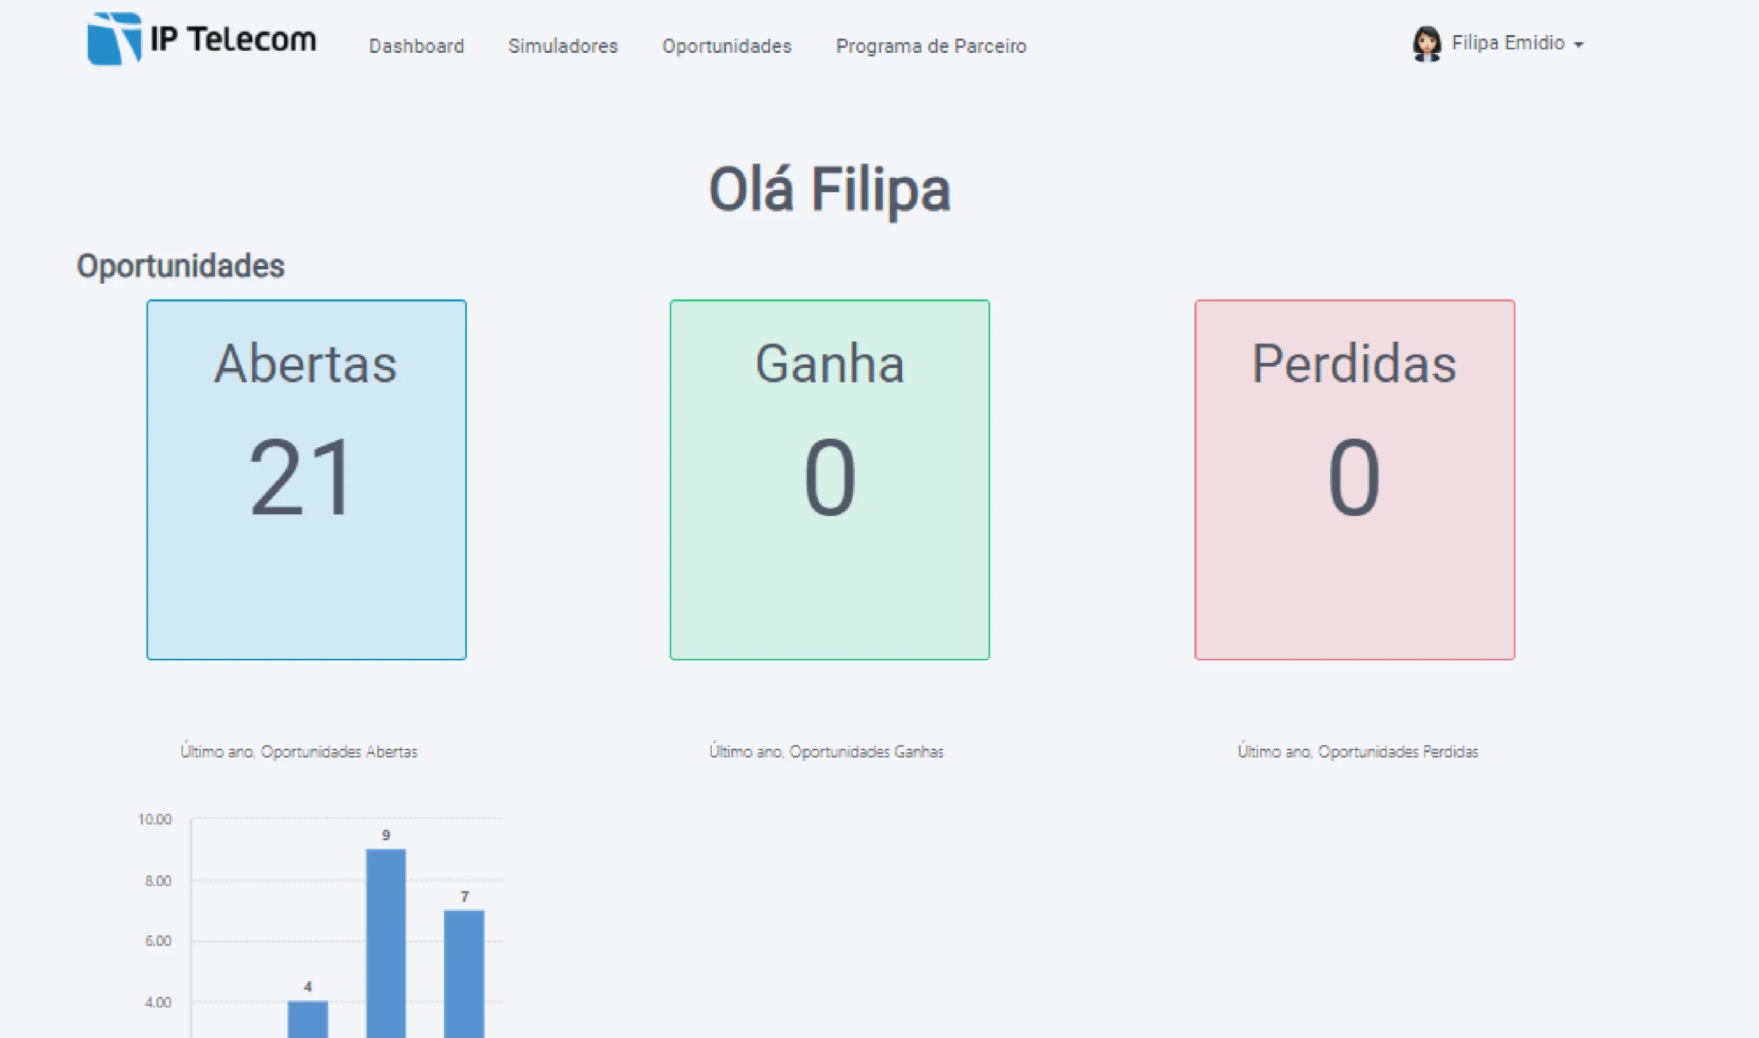Click the Filipa Emidio avatar picture

(1426, 44)
